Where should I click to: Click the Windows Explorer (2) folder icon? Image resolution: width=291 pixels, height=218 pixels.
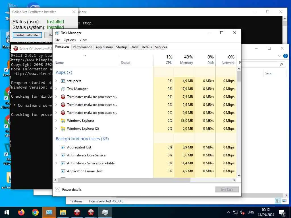click(x=63, y=129)
